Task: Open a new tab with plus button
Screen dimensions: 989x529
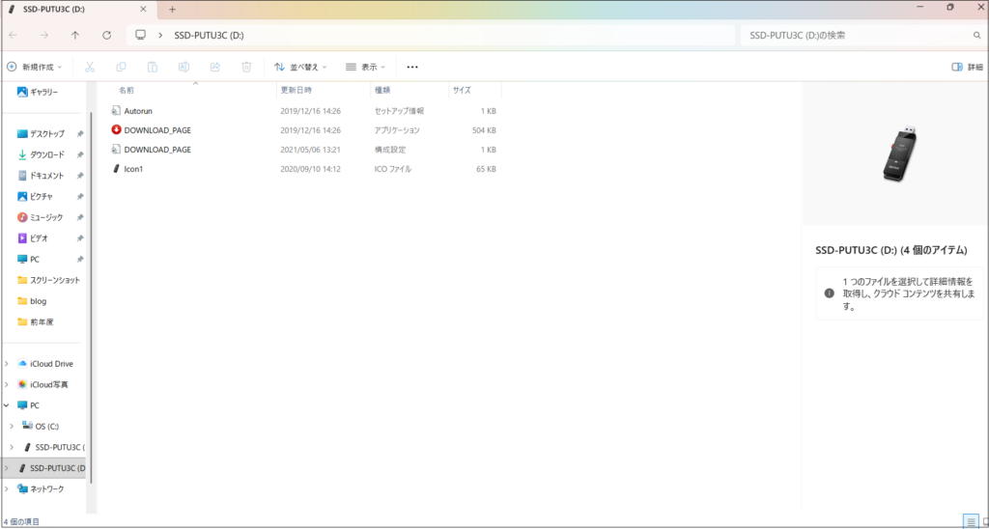Action: [172, 9]
